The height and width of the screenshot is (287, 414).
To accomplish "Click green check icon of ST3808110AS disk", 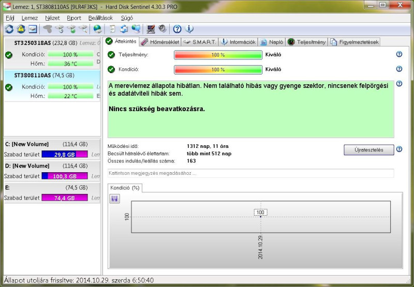I will (x=9, y=87).
